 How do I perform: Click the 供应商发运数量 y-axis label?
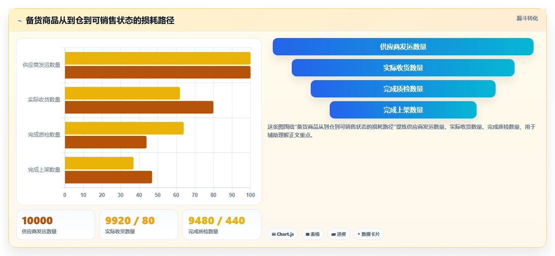click(x=42, y=65)
